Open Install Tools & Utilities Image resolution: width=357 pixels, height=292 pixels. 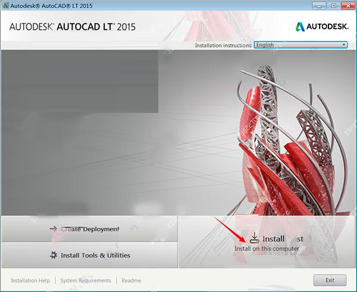pyautogui.click(x=89, y=255)
